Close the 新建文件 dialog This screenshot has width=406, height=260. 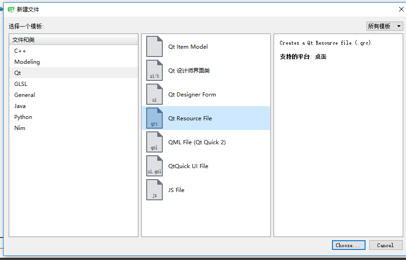click(x=401, y=9)
